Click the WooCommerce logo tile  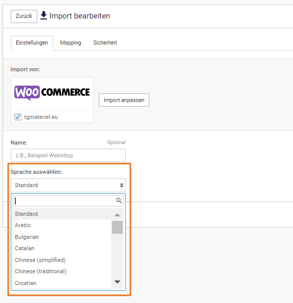[52, 94]
